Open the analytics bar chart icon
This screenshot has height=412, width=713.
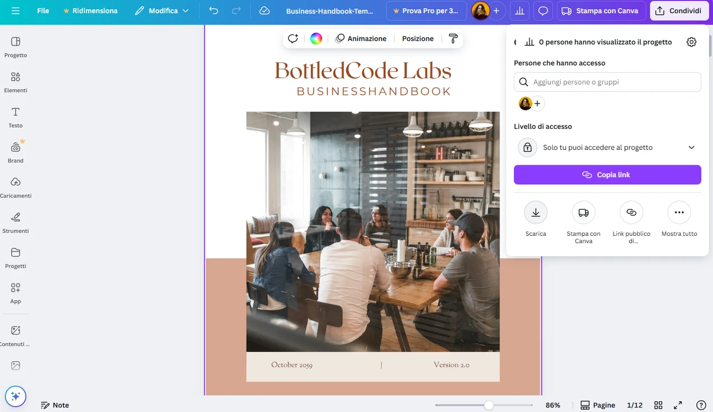tap(520, 11)
